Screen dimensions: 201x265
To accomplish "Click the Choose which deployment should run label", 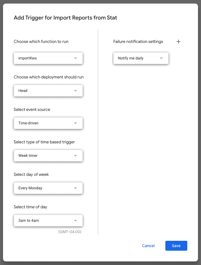I will pyautogui.click(x=49, y=77).
